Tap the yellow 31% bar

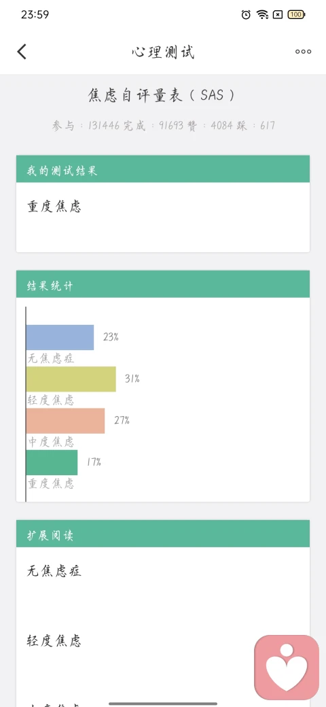click(71, 379)
